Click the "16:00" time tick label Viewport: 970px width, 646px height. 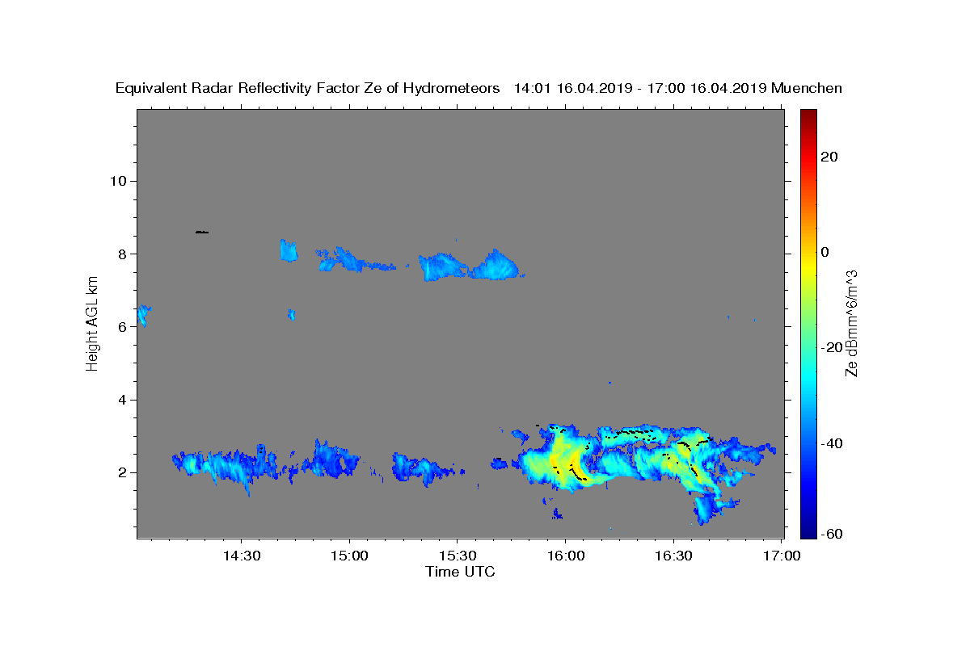[x=565, y=556]
